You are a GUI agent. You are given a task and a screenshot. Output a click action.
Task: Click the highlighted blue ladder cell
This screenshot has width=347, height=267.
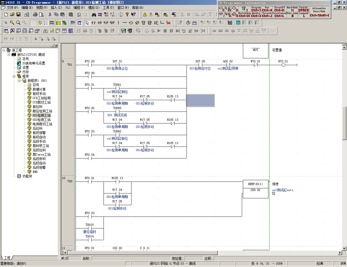click(x=200, y=100)
